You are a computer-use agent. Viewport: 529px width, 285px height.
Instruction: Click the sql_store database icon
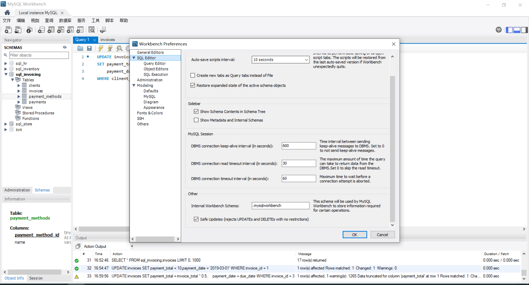11,124
